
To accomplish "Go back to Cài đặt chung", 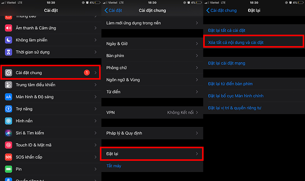I will (222, 10).
